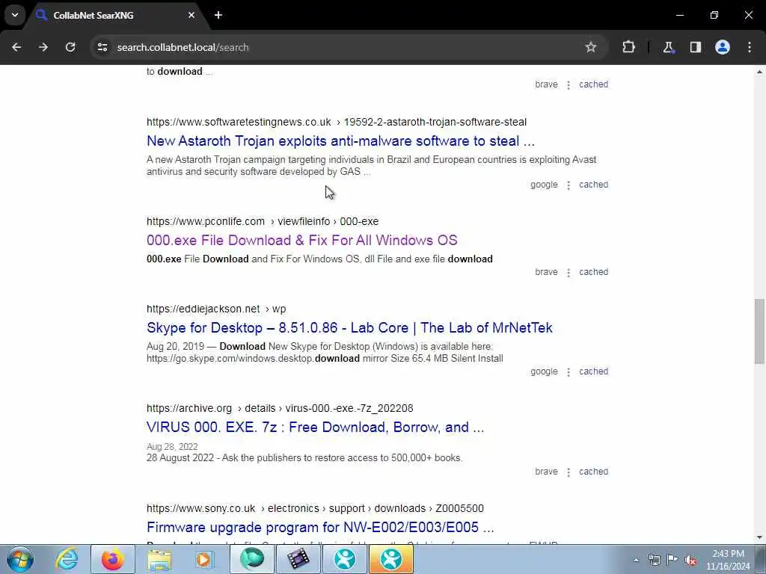Expand options dots for Skype result
The width and height of the screenshot is (766, 574).
(569, 372)
